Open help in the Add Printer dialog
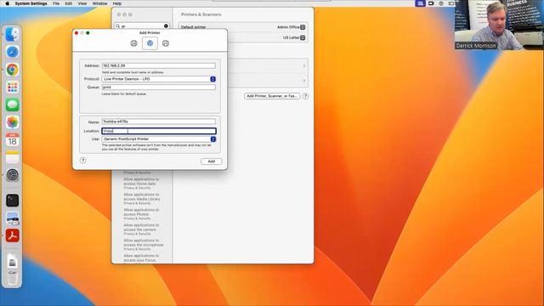The height and width of the screenshot is (306, 544). [83, 161]
